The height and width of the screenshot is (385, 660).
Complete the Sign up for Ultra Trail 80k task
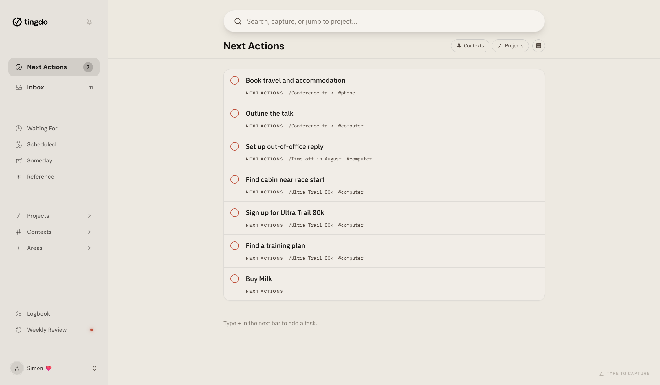coord(235,213)
